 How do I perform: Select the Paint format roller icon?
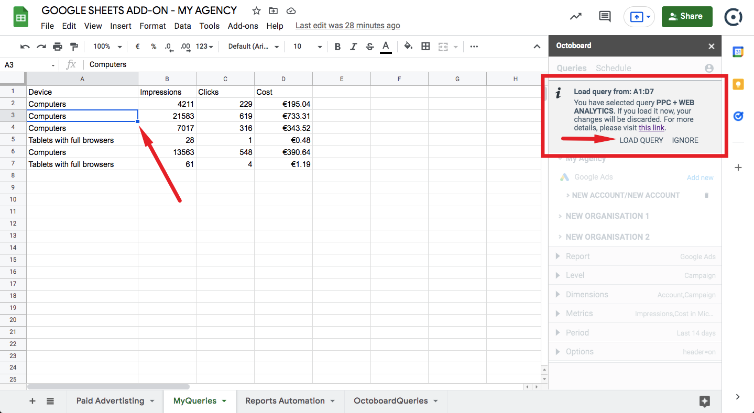point(74,47)
